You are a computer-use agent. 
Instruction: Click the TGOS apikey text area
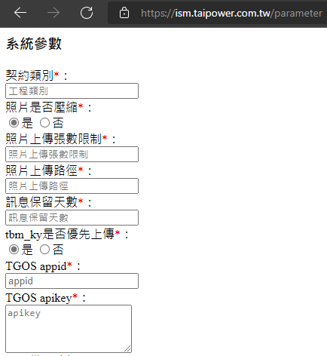69,329
